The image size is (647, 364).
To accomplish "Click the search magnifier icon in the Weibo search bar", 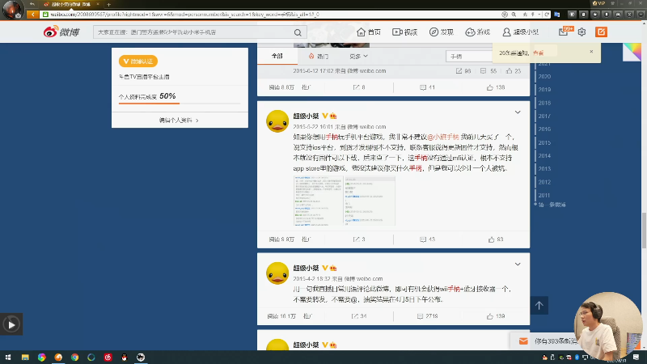I will (298, 32).
